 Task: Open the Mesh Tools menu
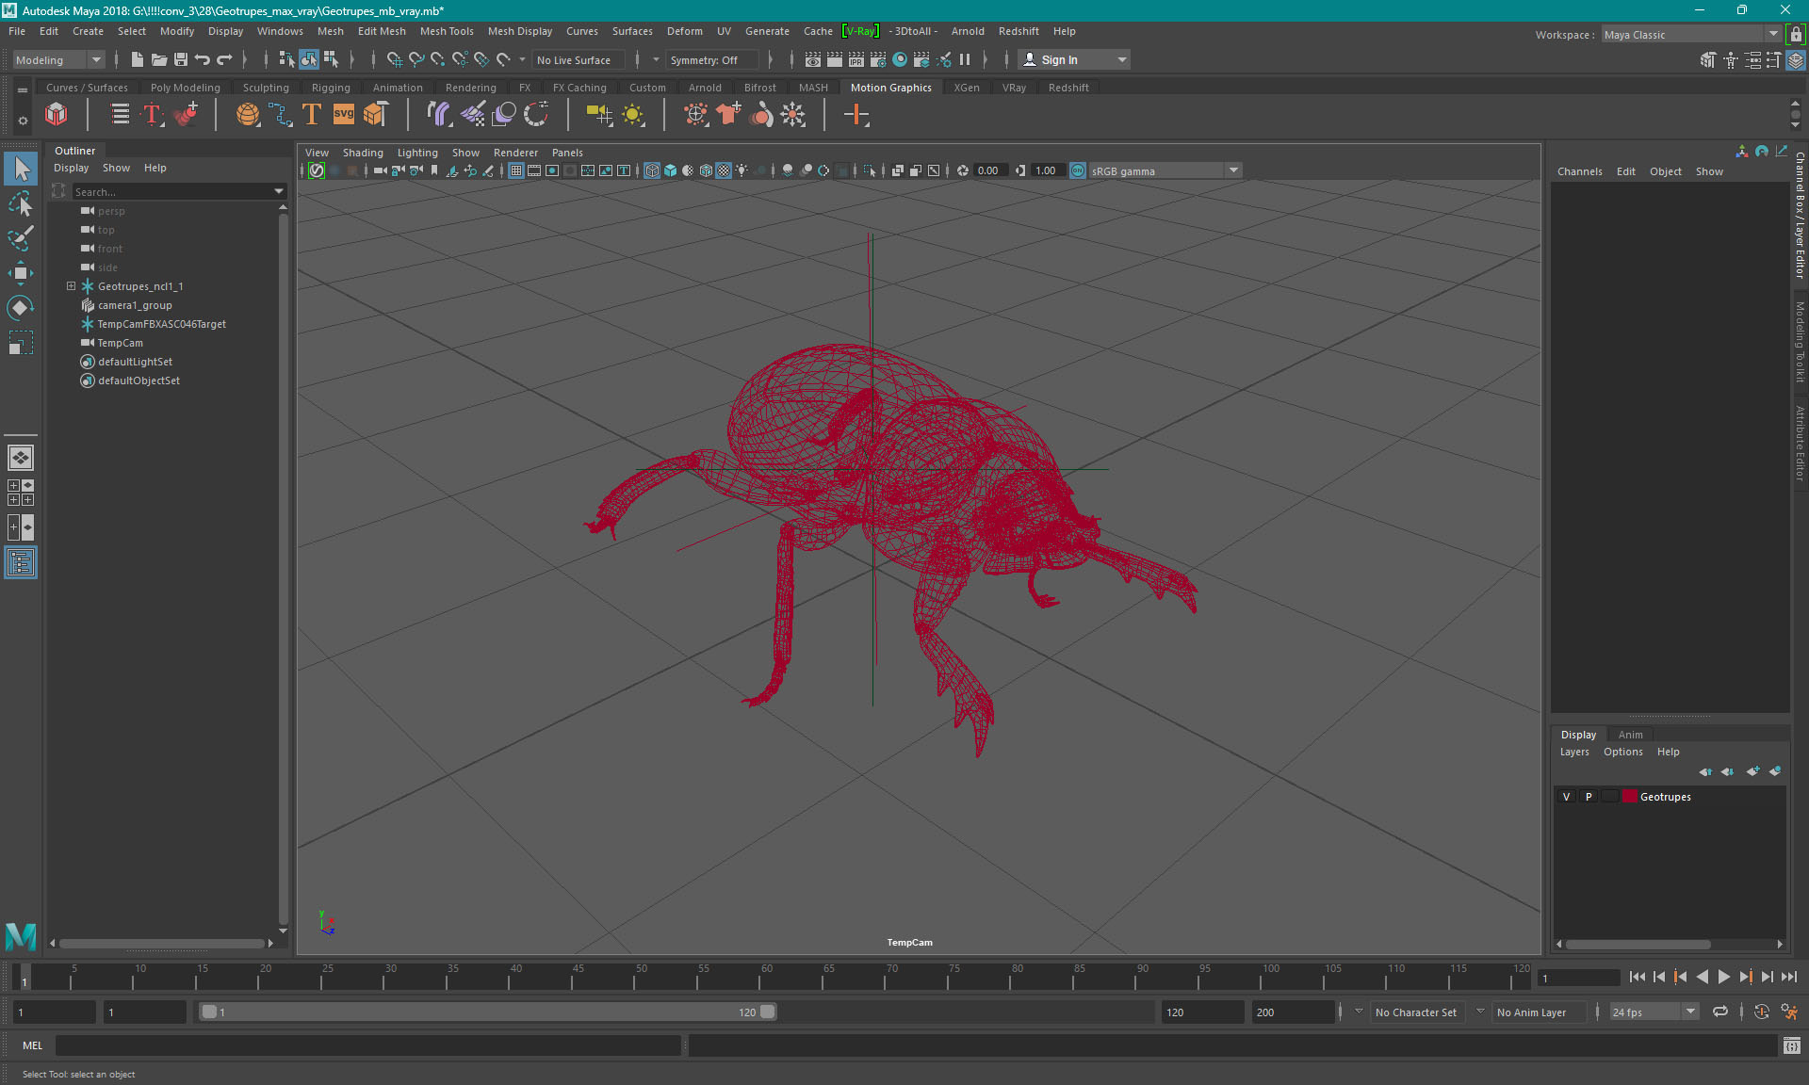point(447,31)
